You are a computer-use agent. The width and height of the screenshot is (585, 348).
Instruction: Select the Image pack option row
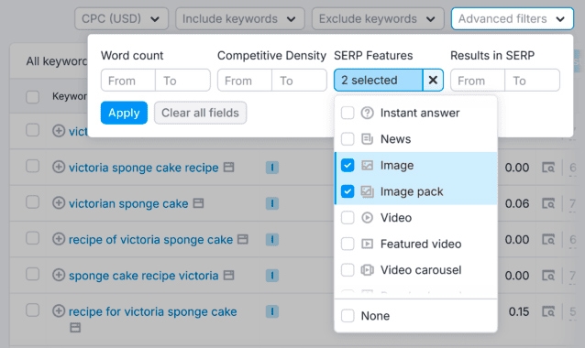tap(416, 191)
